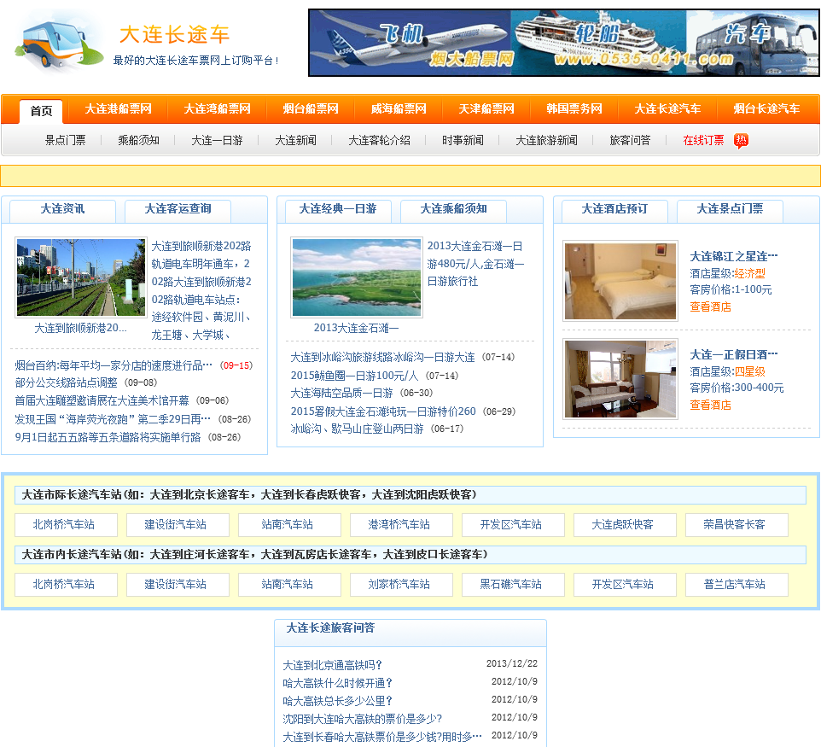Open 大连到冰峪沟旅游线路 tour link
Screen dimensions: 821x747
coord(382,357)
